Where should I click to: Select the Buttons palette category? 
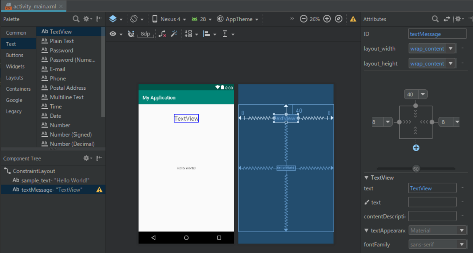(x=15, y=55)
